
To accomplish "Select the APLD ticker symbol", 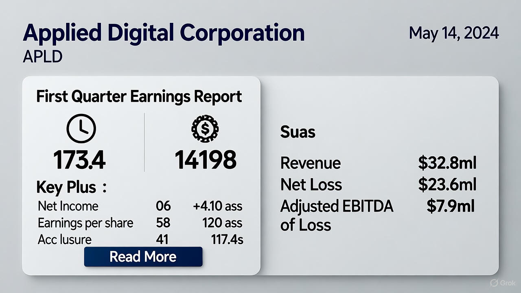I will [x=43, y=57].
